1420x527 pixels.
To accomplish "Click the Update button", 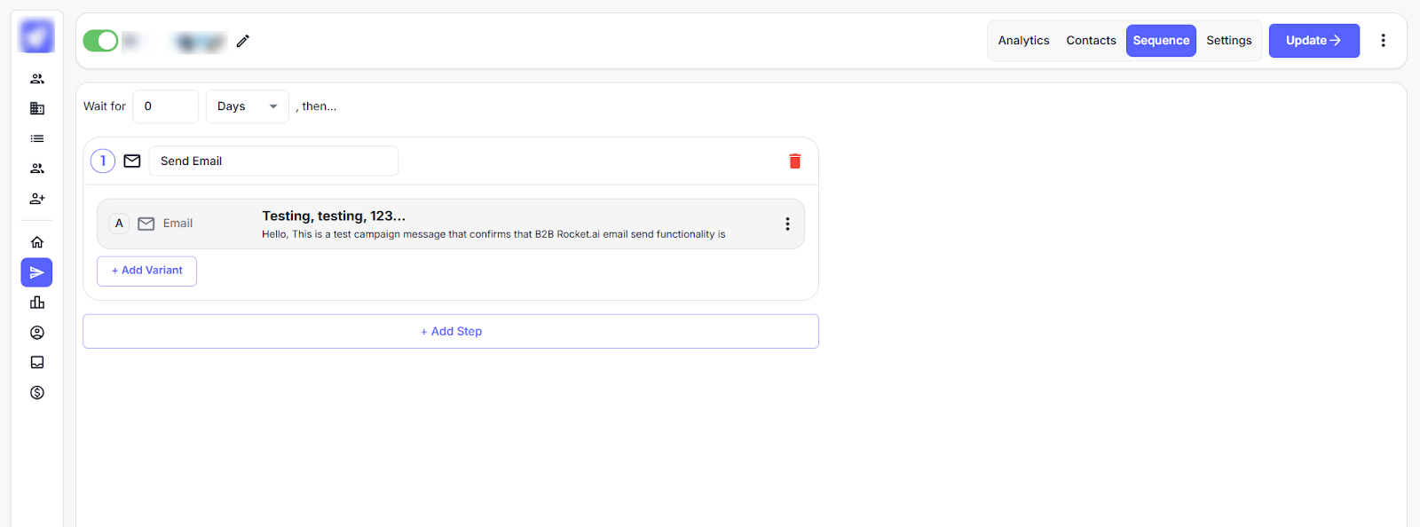I will tap(1313, 41).
